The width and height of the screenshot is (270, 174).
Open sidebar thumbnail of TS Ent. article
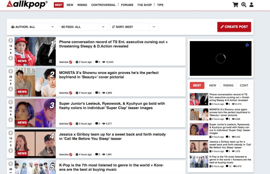199,99
